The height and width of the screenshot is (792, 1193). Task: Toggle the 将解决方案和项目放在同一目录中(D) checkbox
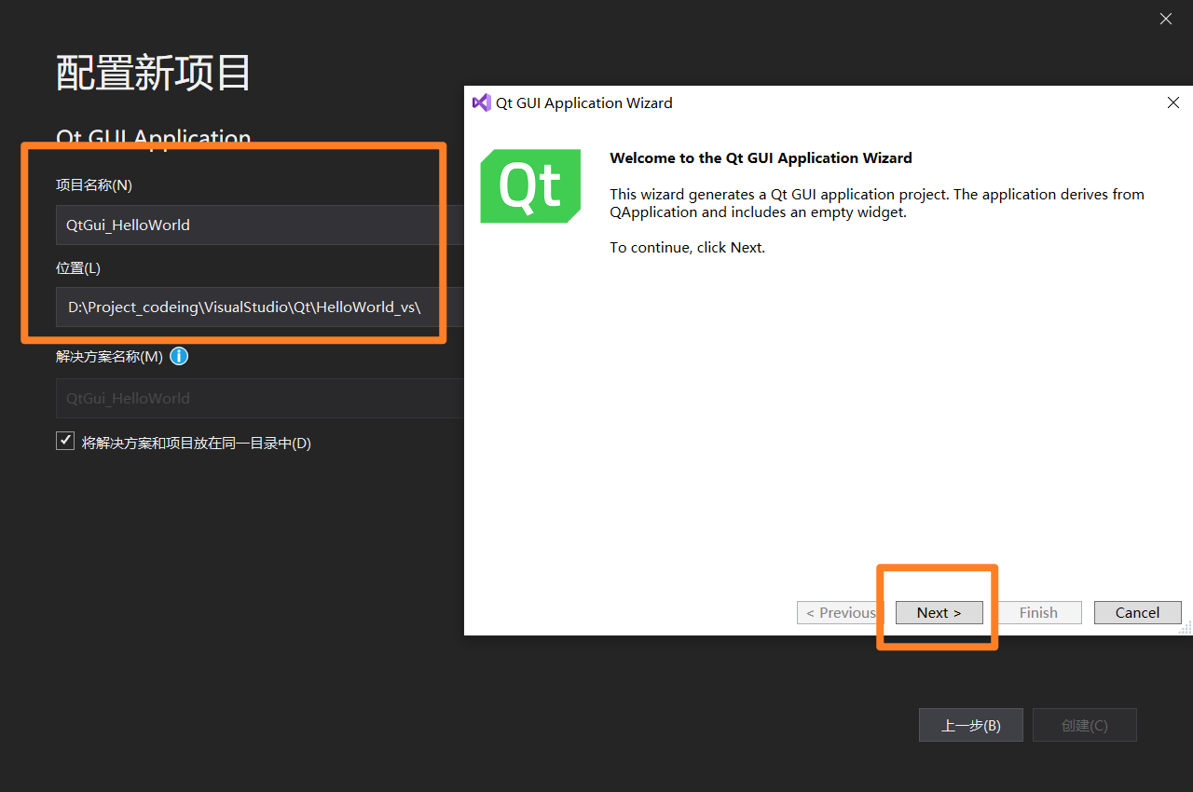pos(65,440)
